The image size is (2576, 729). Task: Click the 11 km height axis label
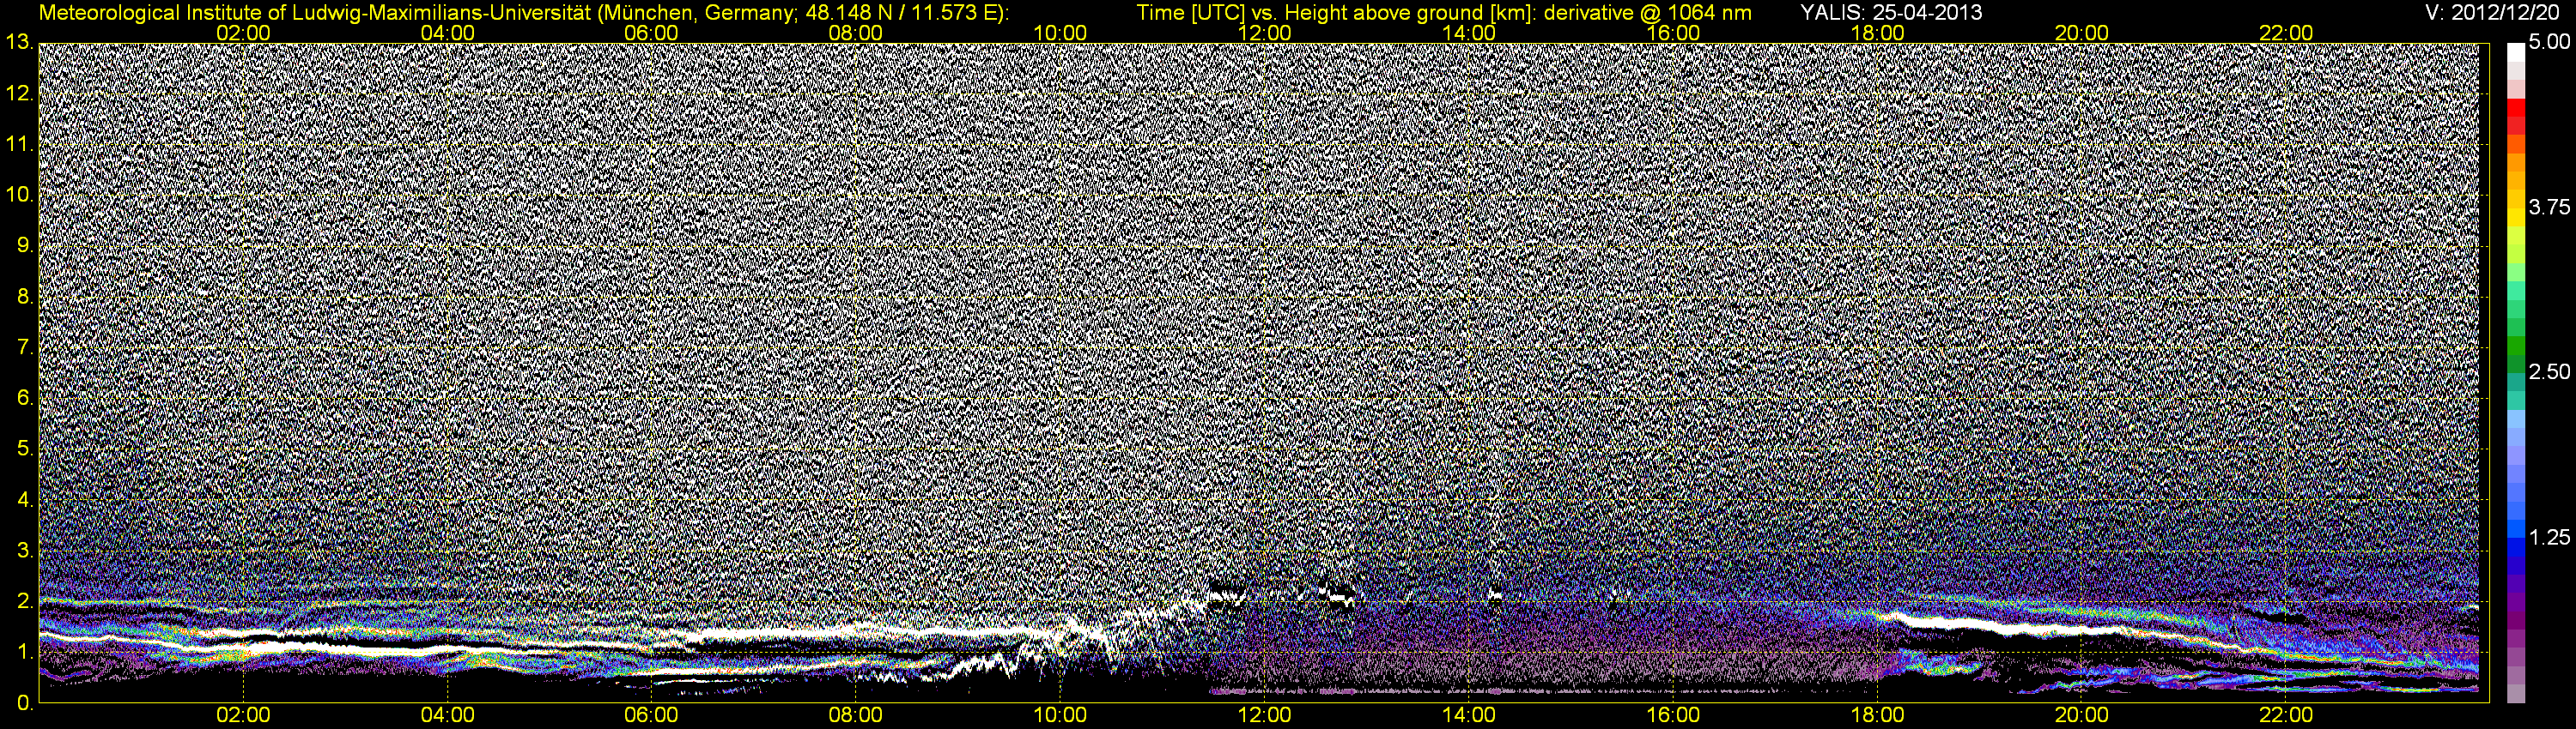point(19,144)
